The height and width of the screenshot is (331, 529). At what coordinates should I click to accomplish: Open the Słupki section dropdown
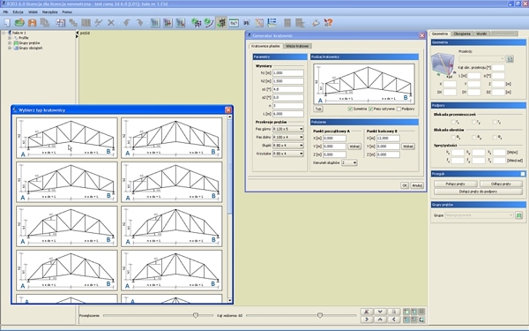[x=288, y=146]
